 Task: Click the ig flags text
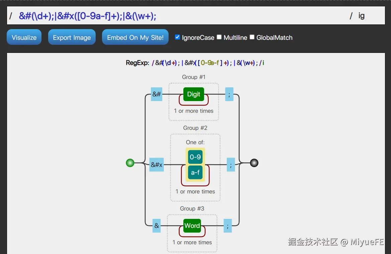[x=361, y=16]
